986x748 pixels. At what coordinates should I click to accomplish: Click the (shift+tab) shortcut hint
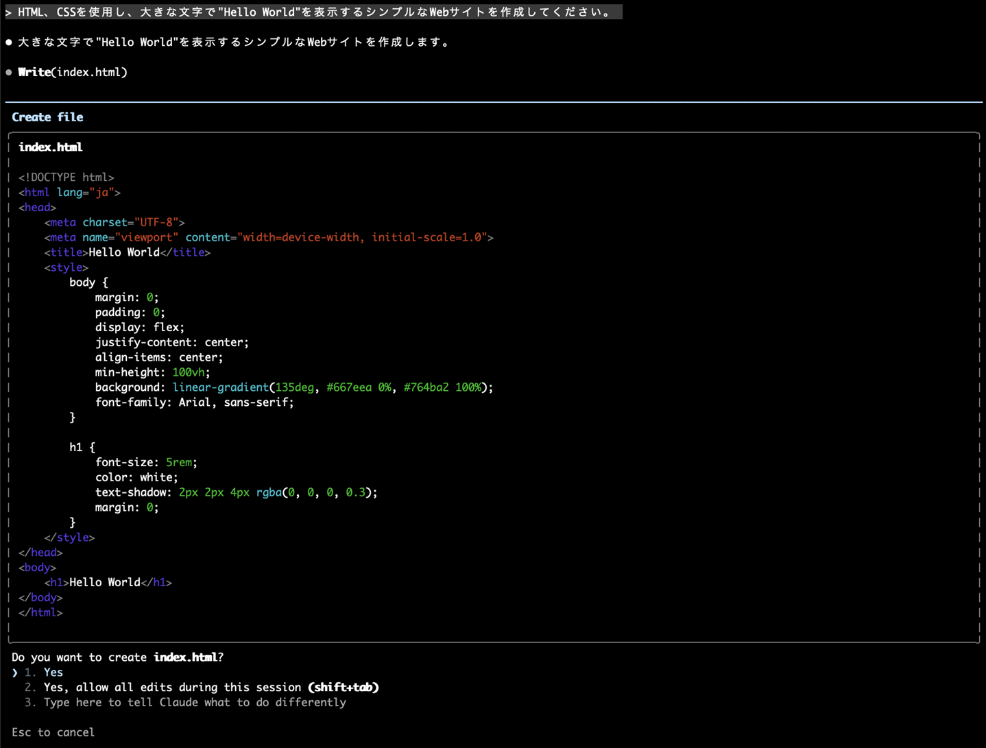click(x=343, y=688)
